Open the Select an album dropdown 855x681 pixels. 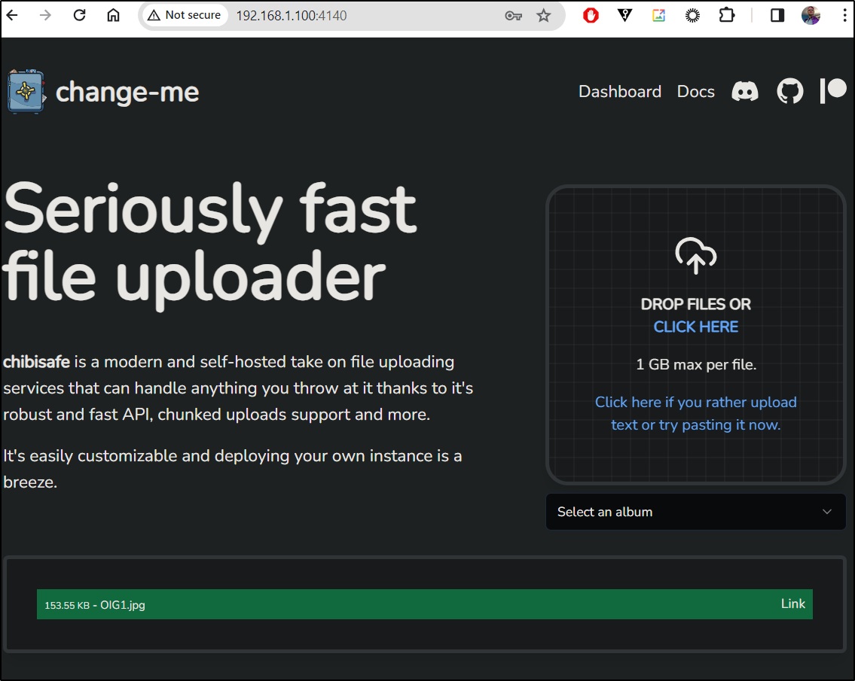(x=696, y=512)
